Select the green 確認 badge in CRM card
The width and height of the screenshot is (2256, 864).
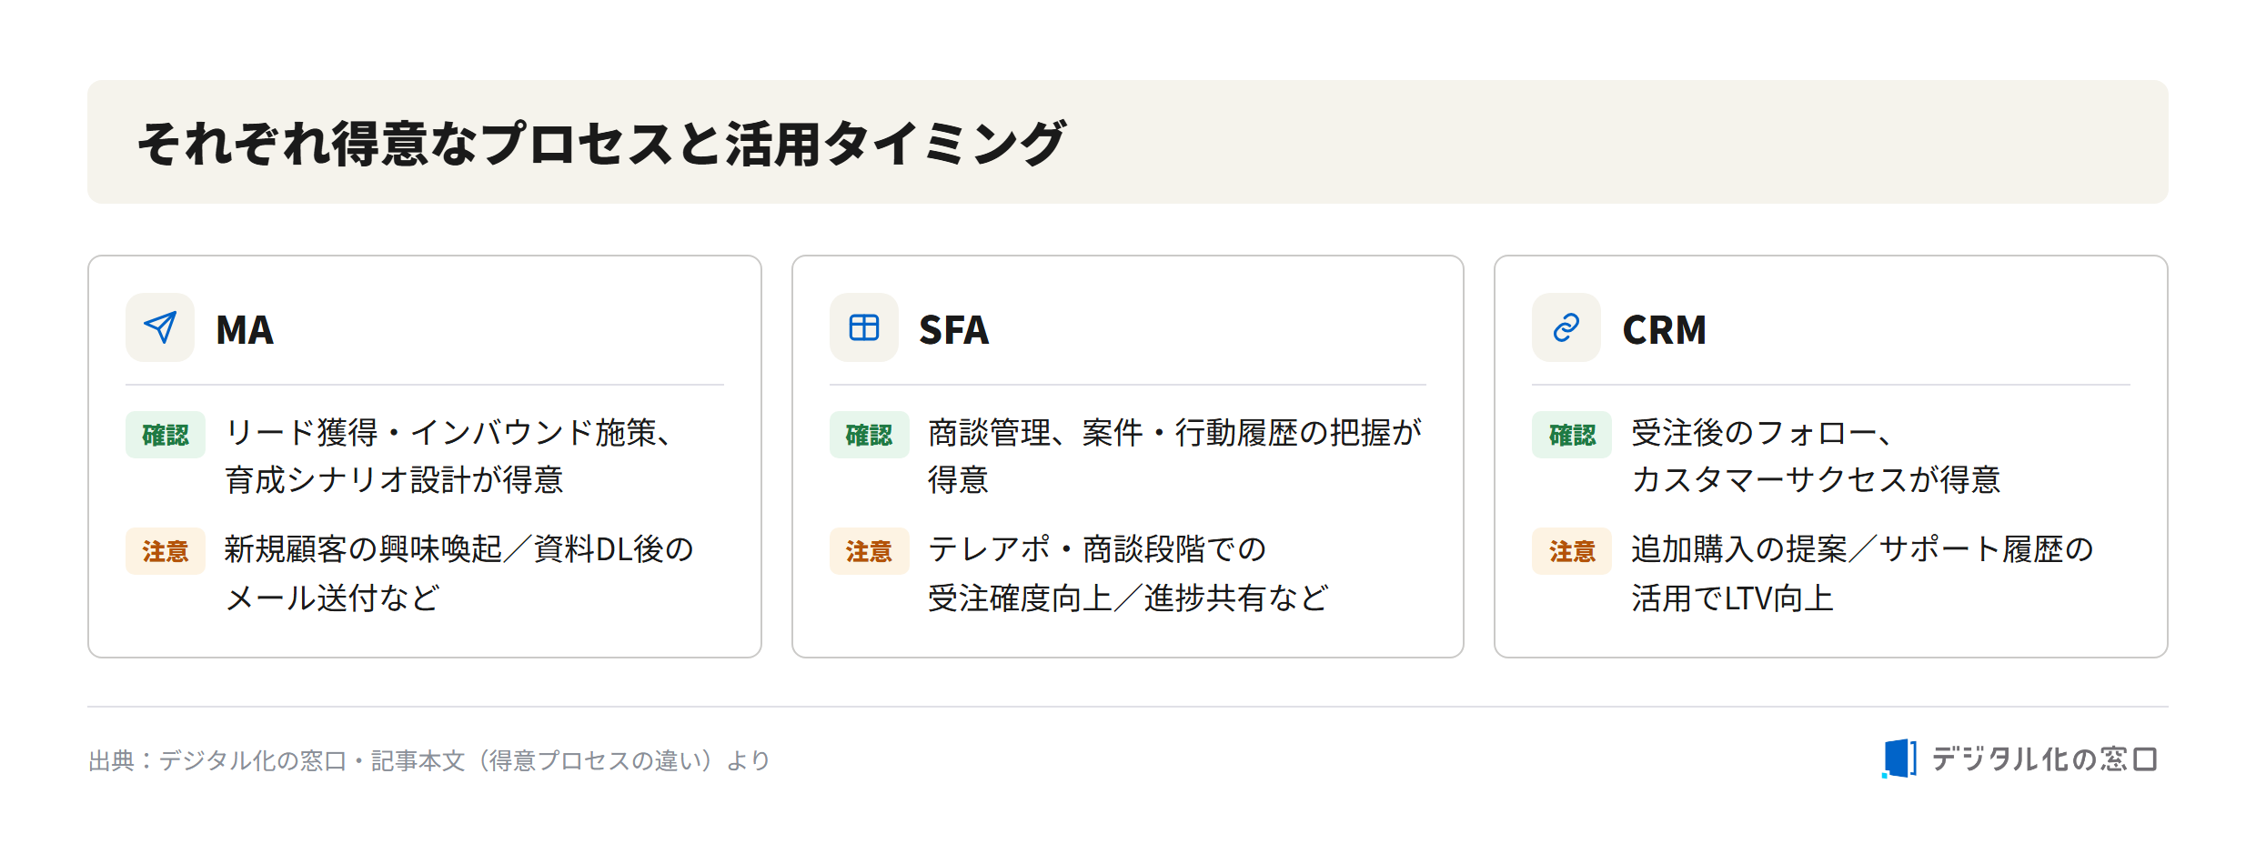(x=1572, y=435)
